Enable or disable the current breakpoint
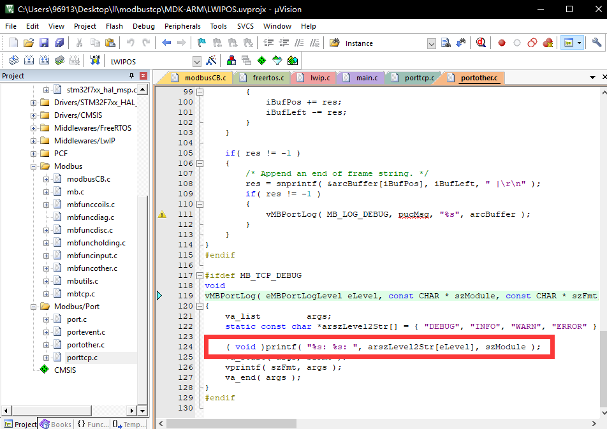 click(516, 43)
